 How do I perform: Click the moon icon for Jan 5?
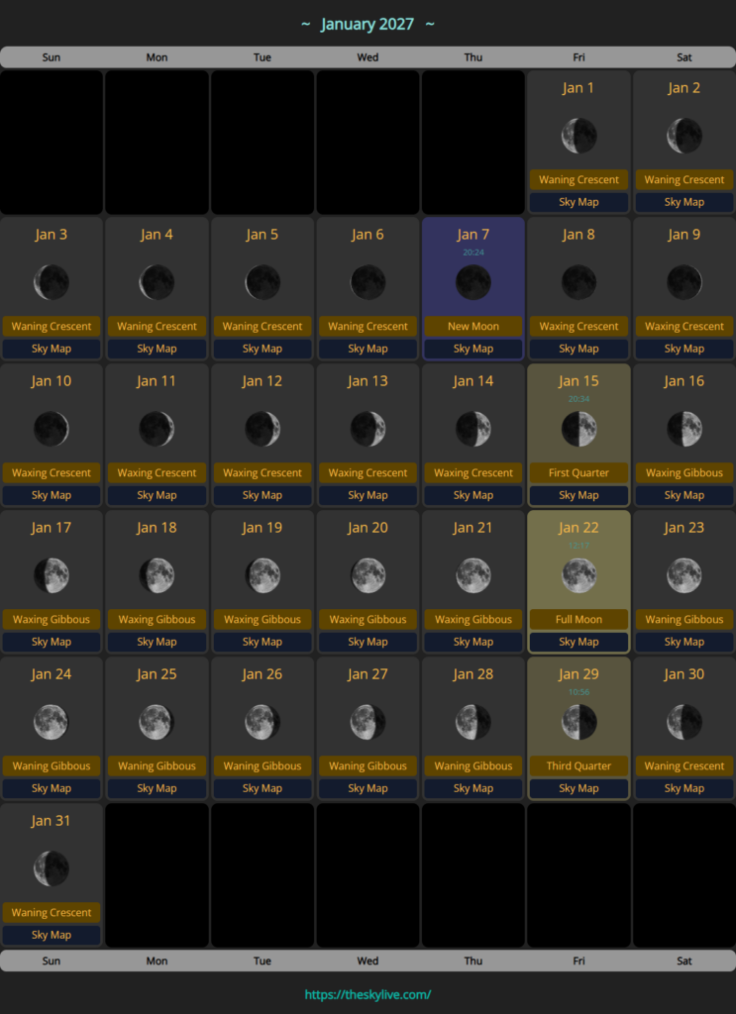pyautogui.click(x=263, y=282)
